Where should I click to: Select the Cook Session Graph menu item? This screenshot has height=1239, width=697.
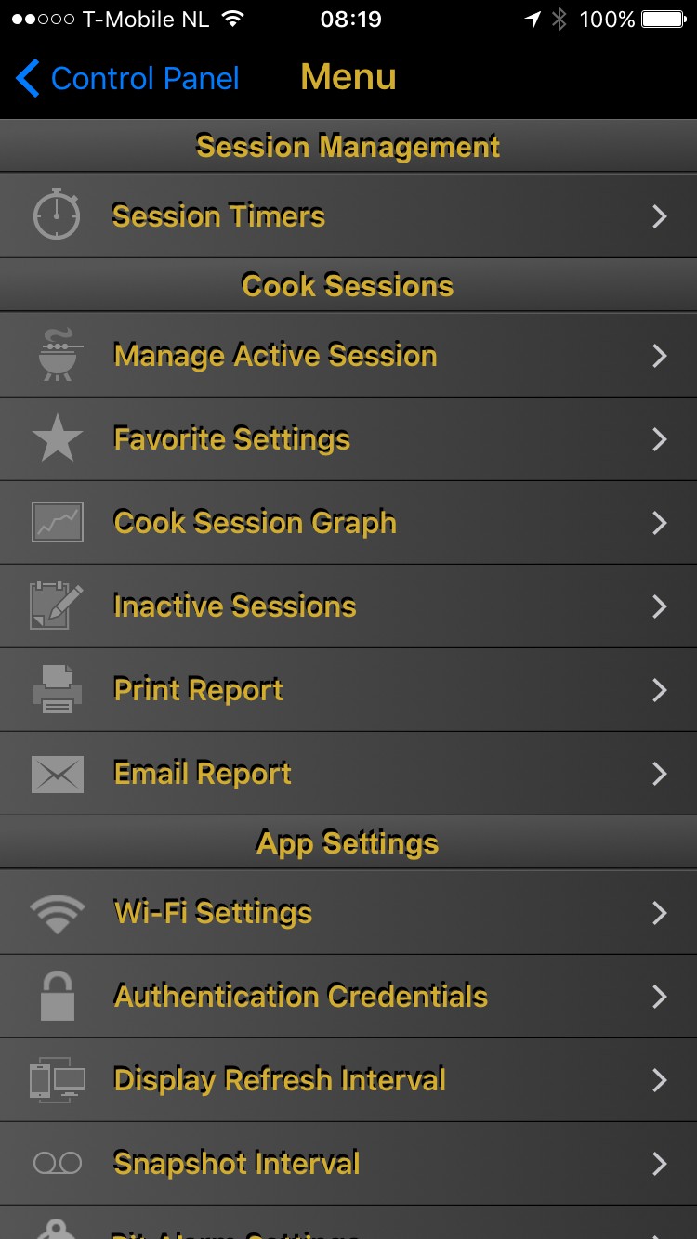255,523
